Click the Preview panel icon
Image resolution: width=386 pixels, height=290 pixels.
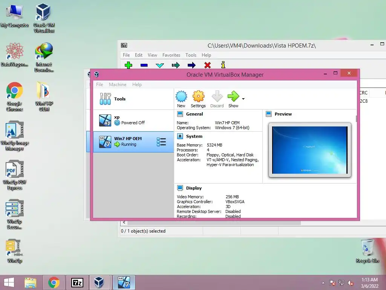[268, 114]
